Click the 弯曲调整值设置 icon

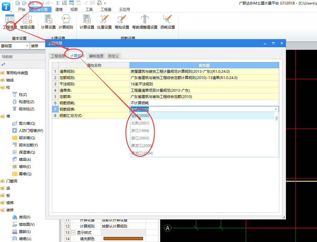[145, 22]
